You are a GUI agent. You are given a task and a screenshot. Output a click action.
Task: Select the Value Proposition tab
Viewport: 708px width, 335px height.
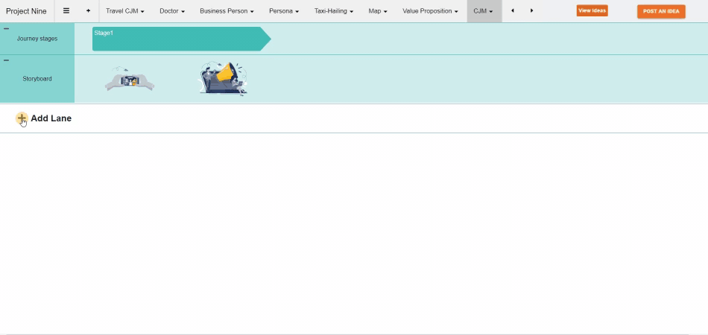430,11
